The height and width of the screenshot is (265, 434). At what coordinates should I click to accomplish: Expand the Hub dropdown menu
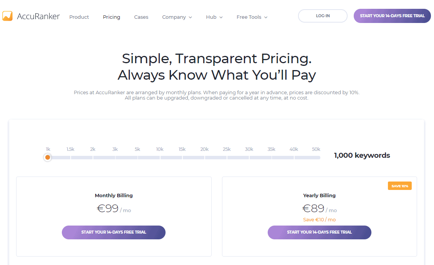214,17
